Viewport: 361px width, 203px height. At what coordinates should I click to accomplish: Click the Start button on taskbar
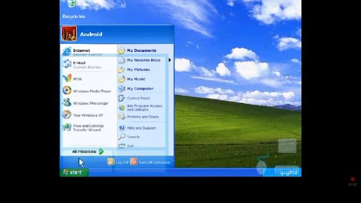pyautogui.click(x=74, y=172)
